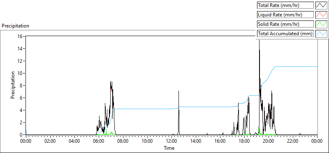329x153 pixels.
Task: Click the 06:00 time axis label
Action: pyautogui.click(x=99, y=141)
